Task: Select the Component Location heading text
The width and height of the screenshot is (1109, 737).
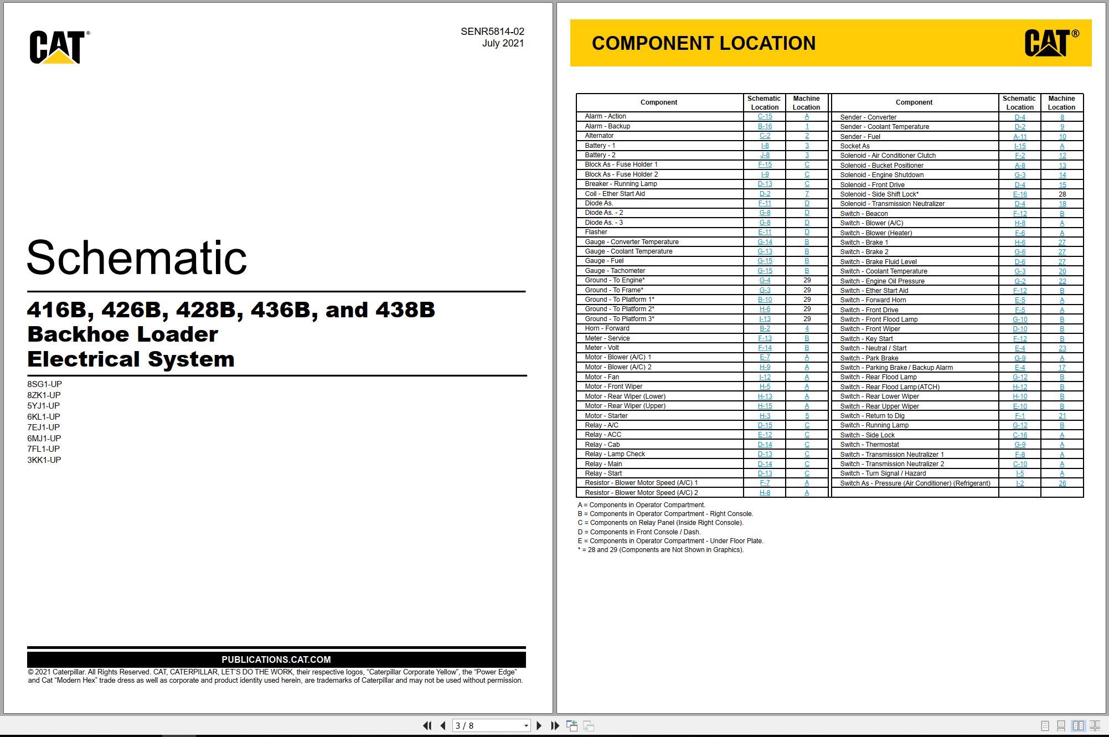Action: (x=704, y=43)
